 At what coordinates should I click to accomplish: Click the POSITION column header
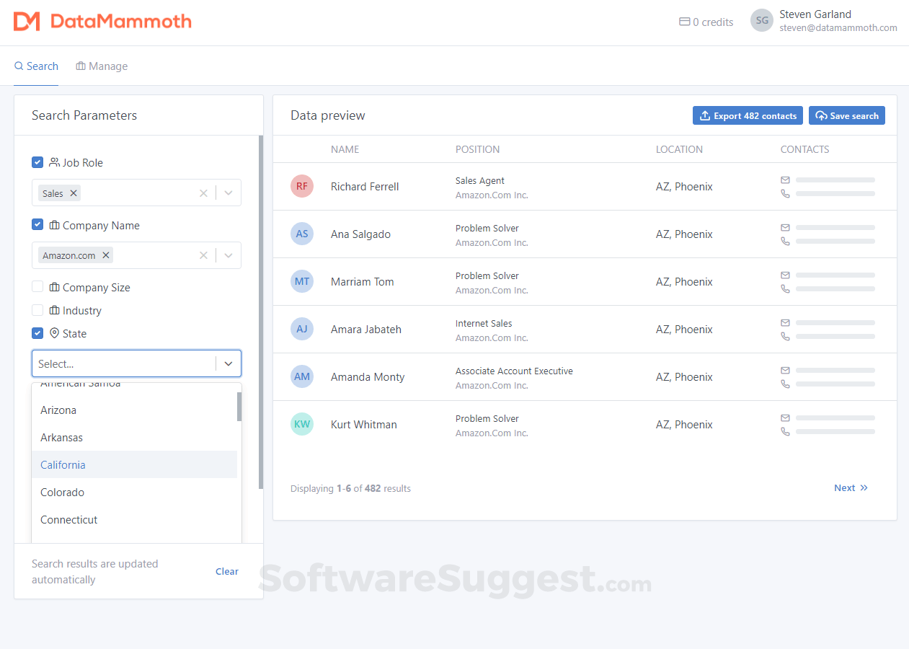point(477,149)
